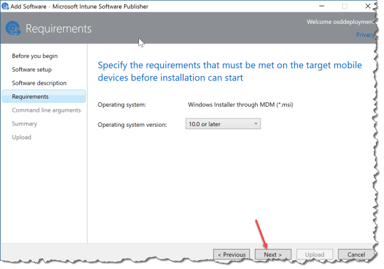384x269 pixels.
Task: Select the Upload step in left sidebar
Action: [x=21, y=137]
